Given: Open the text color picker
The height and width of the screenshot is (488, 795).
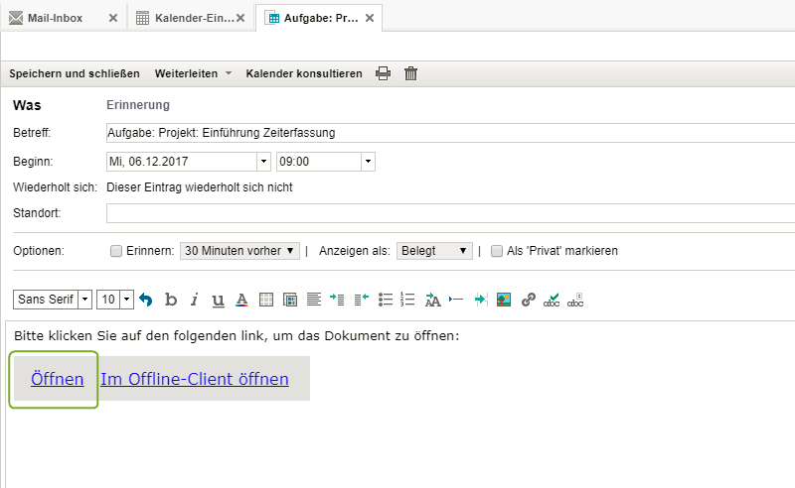Looking at the screenshot, I should tap(241, 300).
